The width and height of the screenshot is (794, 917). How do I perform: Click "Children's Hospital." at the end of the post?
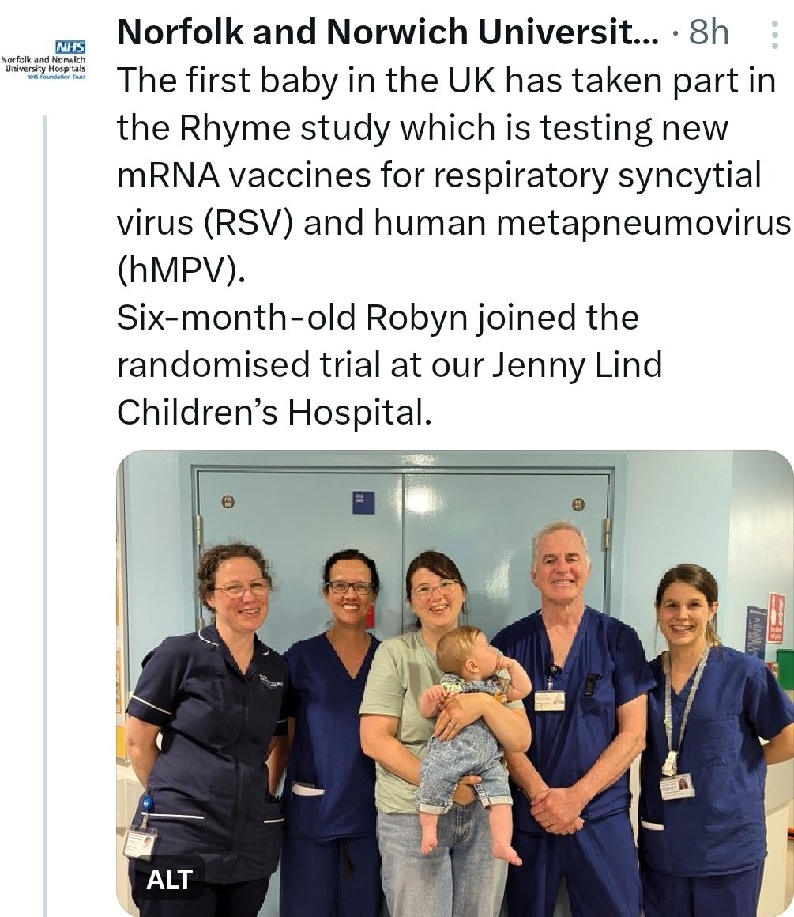274,413
